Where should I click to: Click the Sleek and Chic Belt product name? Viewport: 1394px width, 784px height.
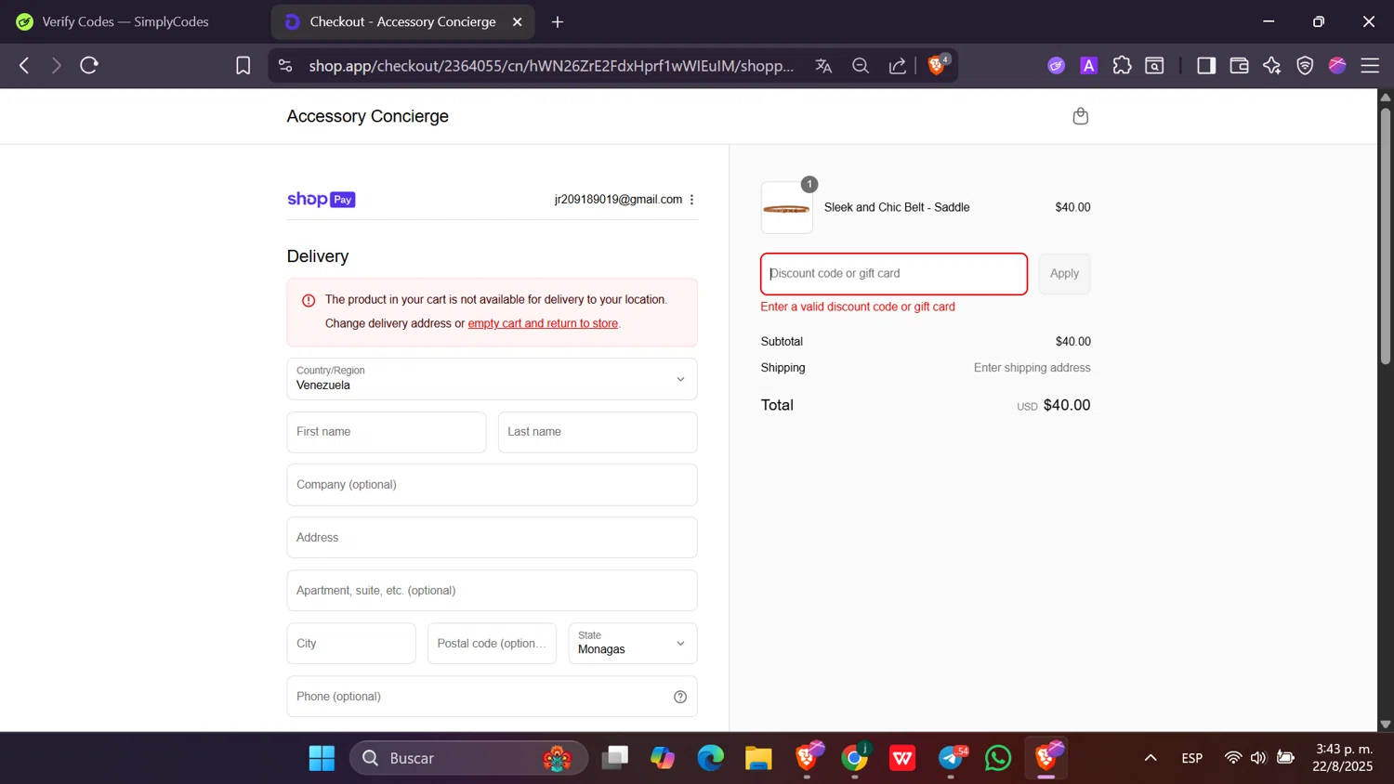[x=897, y=207]
